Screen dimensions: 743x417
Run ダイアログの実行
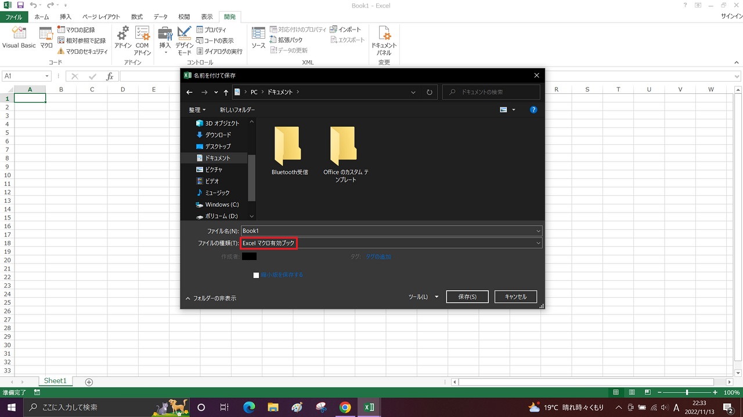coord(219,51)
